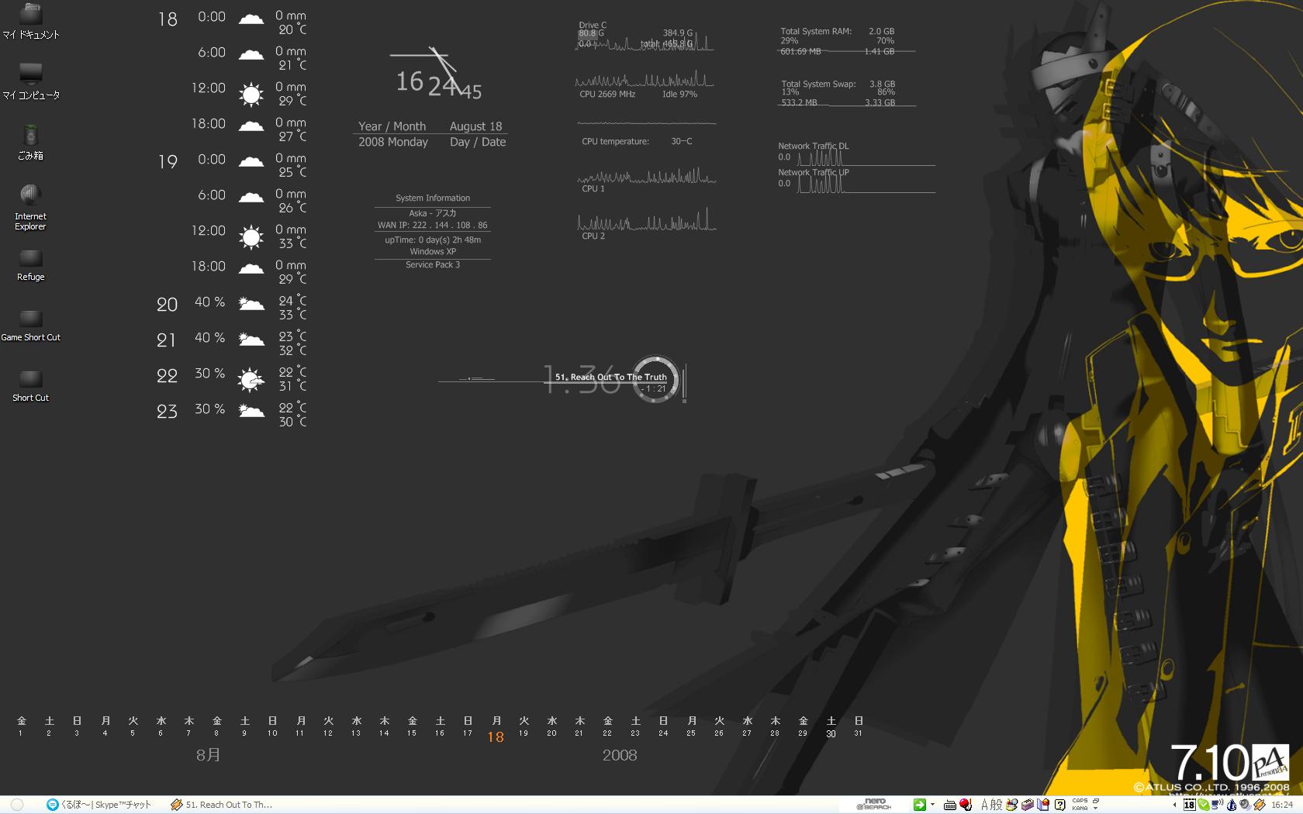1303x814 pixels.
Task: Click the round Start orb on taskbar
Action: click(x=17, y=805)
